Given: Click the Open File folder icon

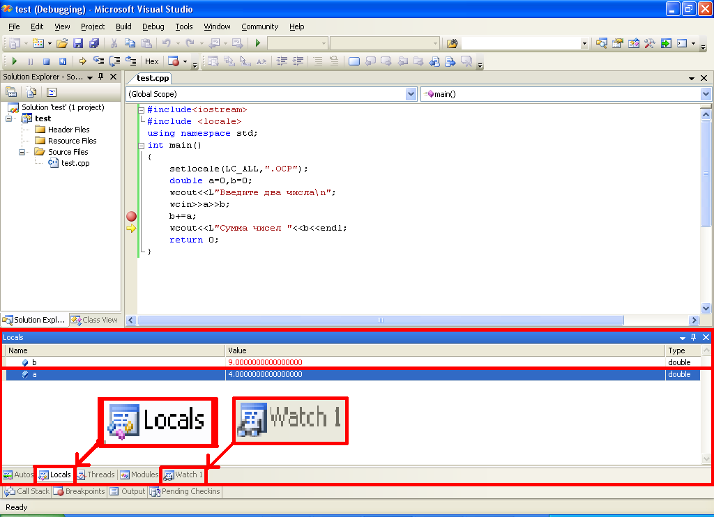Looking at the screenshot, I should tap(62, 43).
